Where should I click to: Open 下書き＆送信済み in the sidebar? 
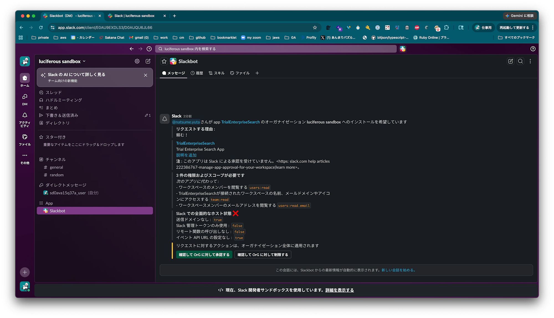coord(95,115)
